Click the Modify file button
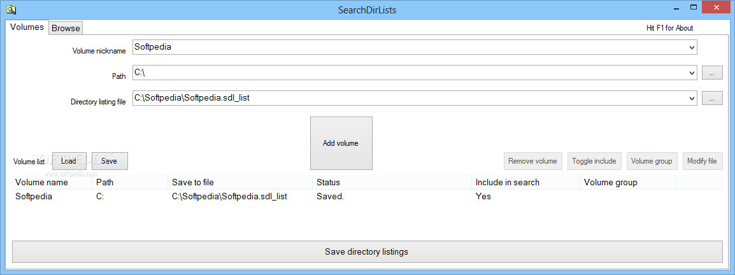Screen dimensions: 735x275 702,161
